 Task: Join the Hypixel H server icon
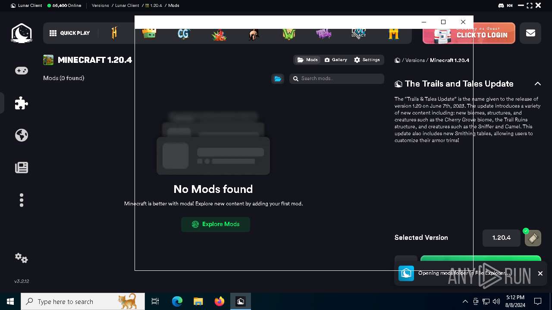coord(114,33)
